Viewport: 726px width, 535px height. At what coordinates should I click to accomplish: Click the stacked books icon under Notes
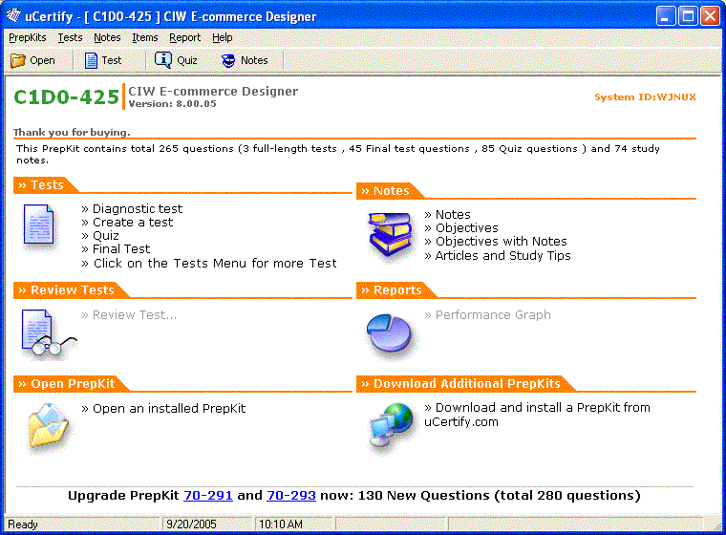[391, 235]
